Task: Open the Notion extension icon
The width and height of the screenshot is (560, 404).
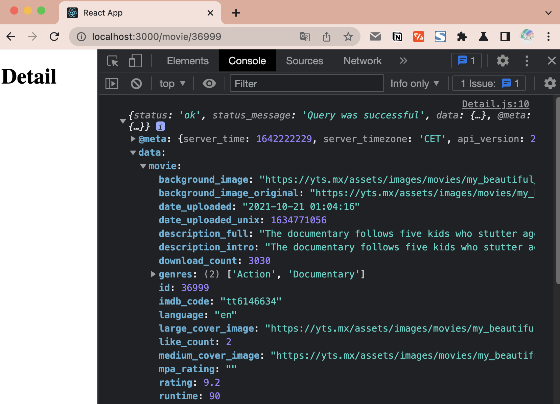Action: coord(397,37)
